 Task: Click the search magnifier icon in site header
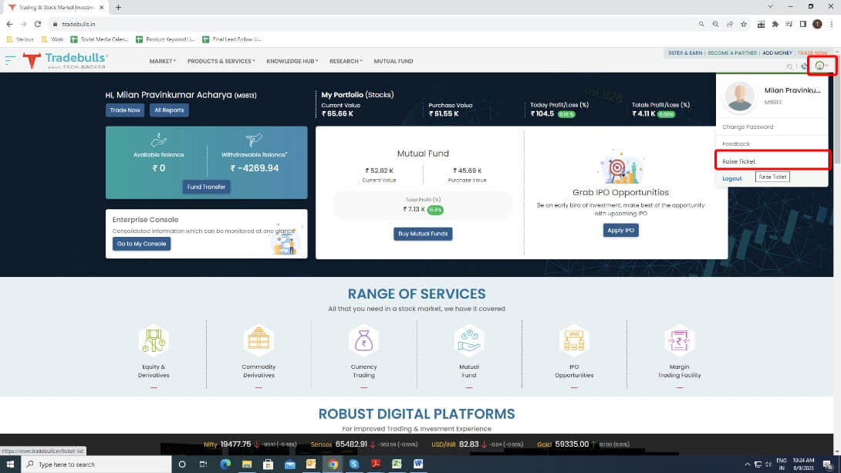[789, 67]
